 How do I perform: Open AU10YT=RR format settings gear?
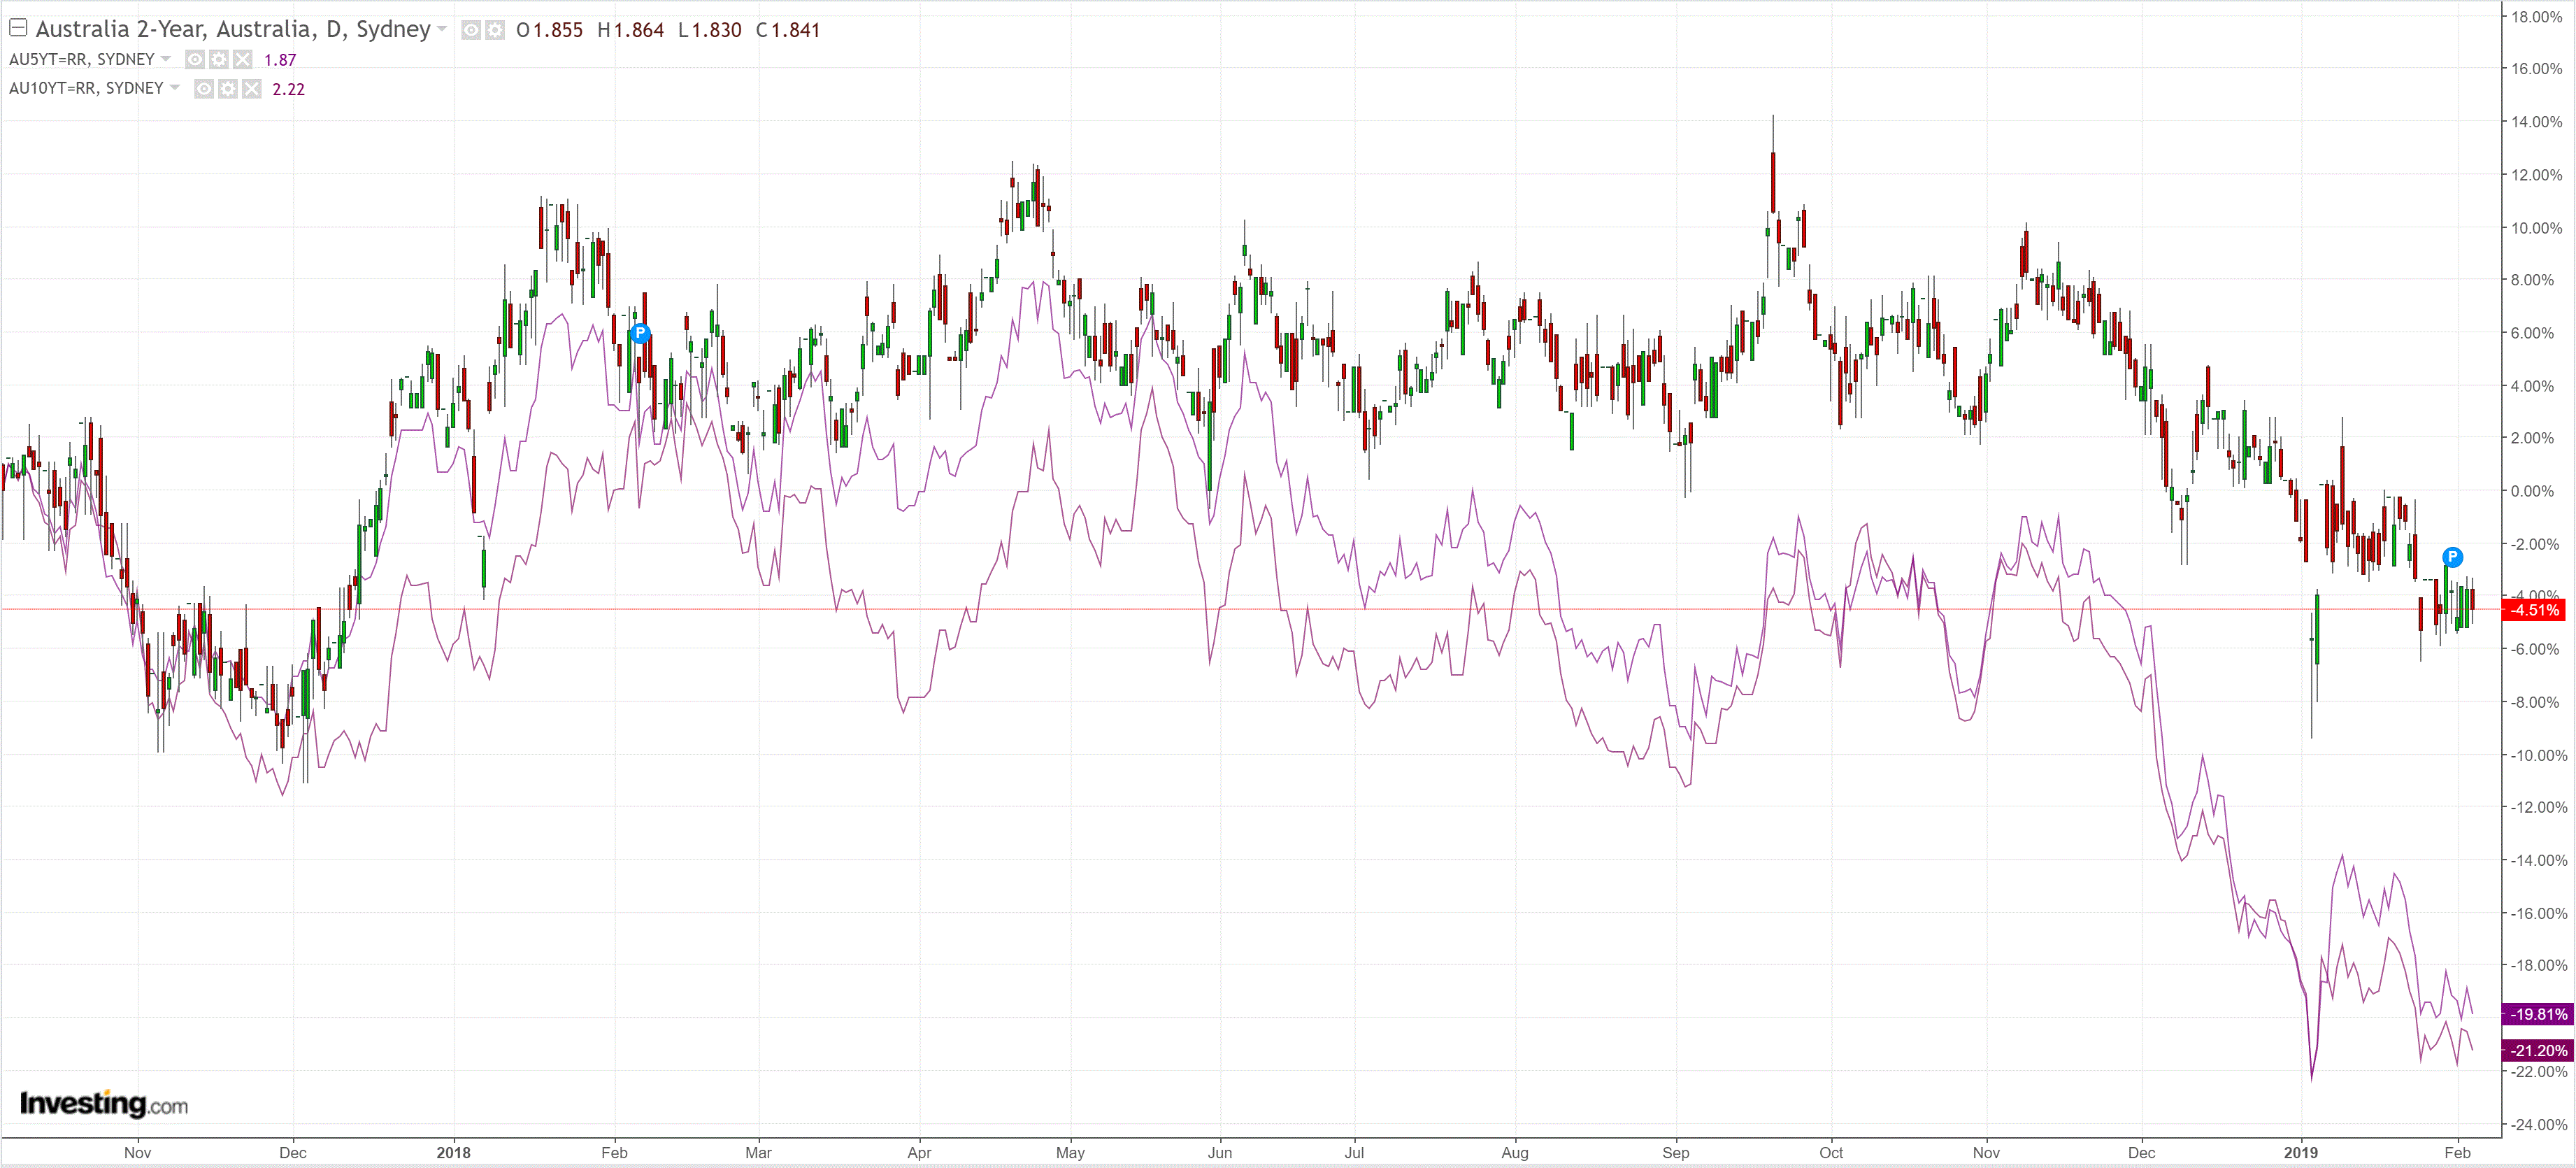click(228, 89)
